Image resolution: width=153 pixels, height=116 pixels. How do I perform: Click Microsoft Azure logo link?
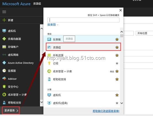tap(16, 4)
